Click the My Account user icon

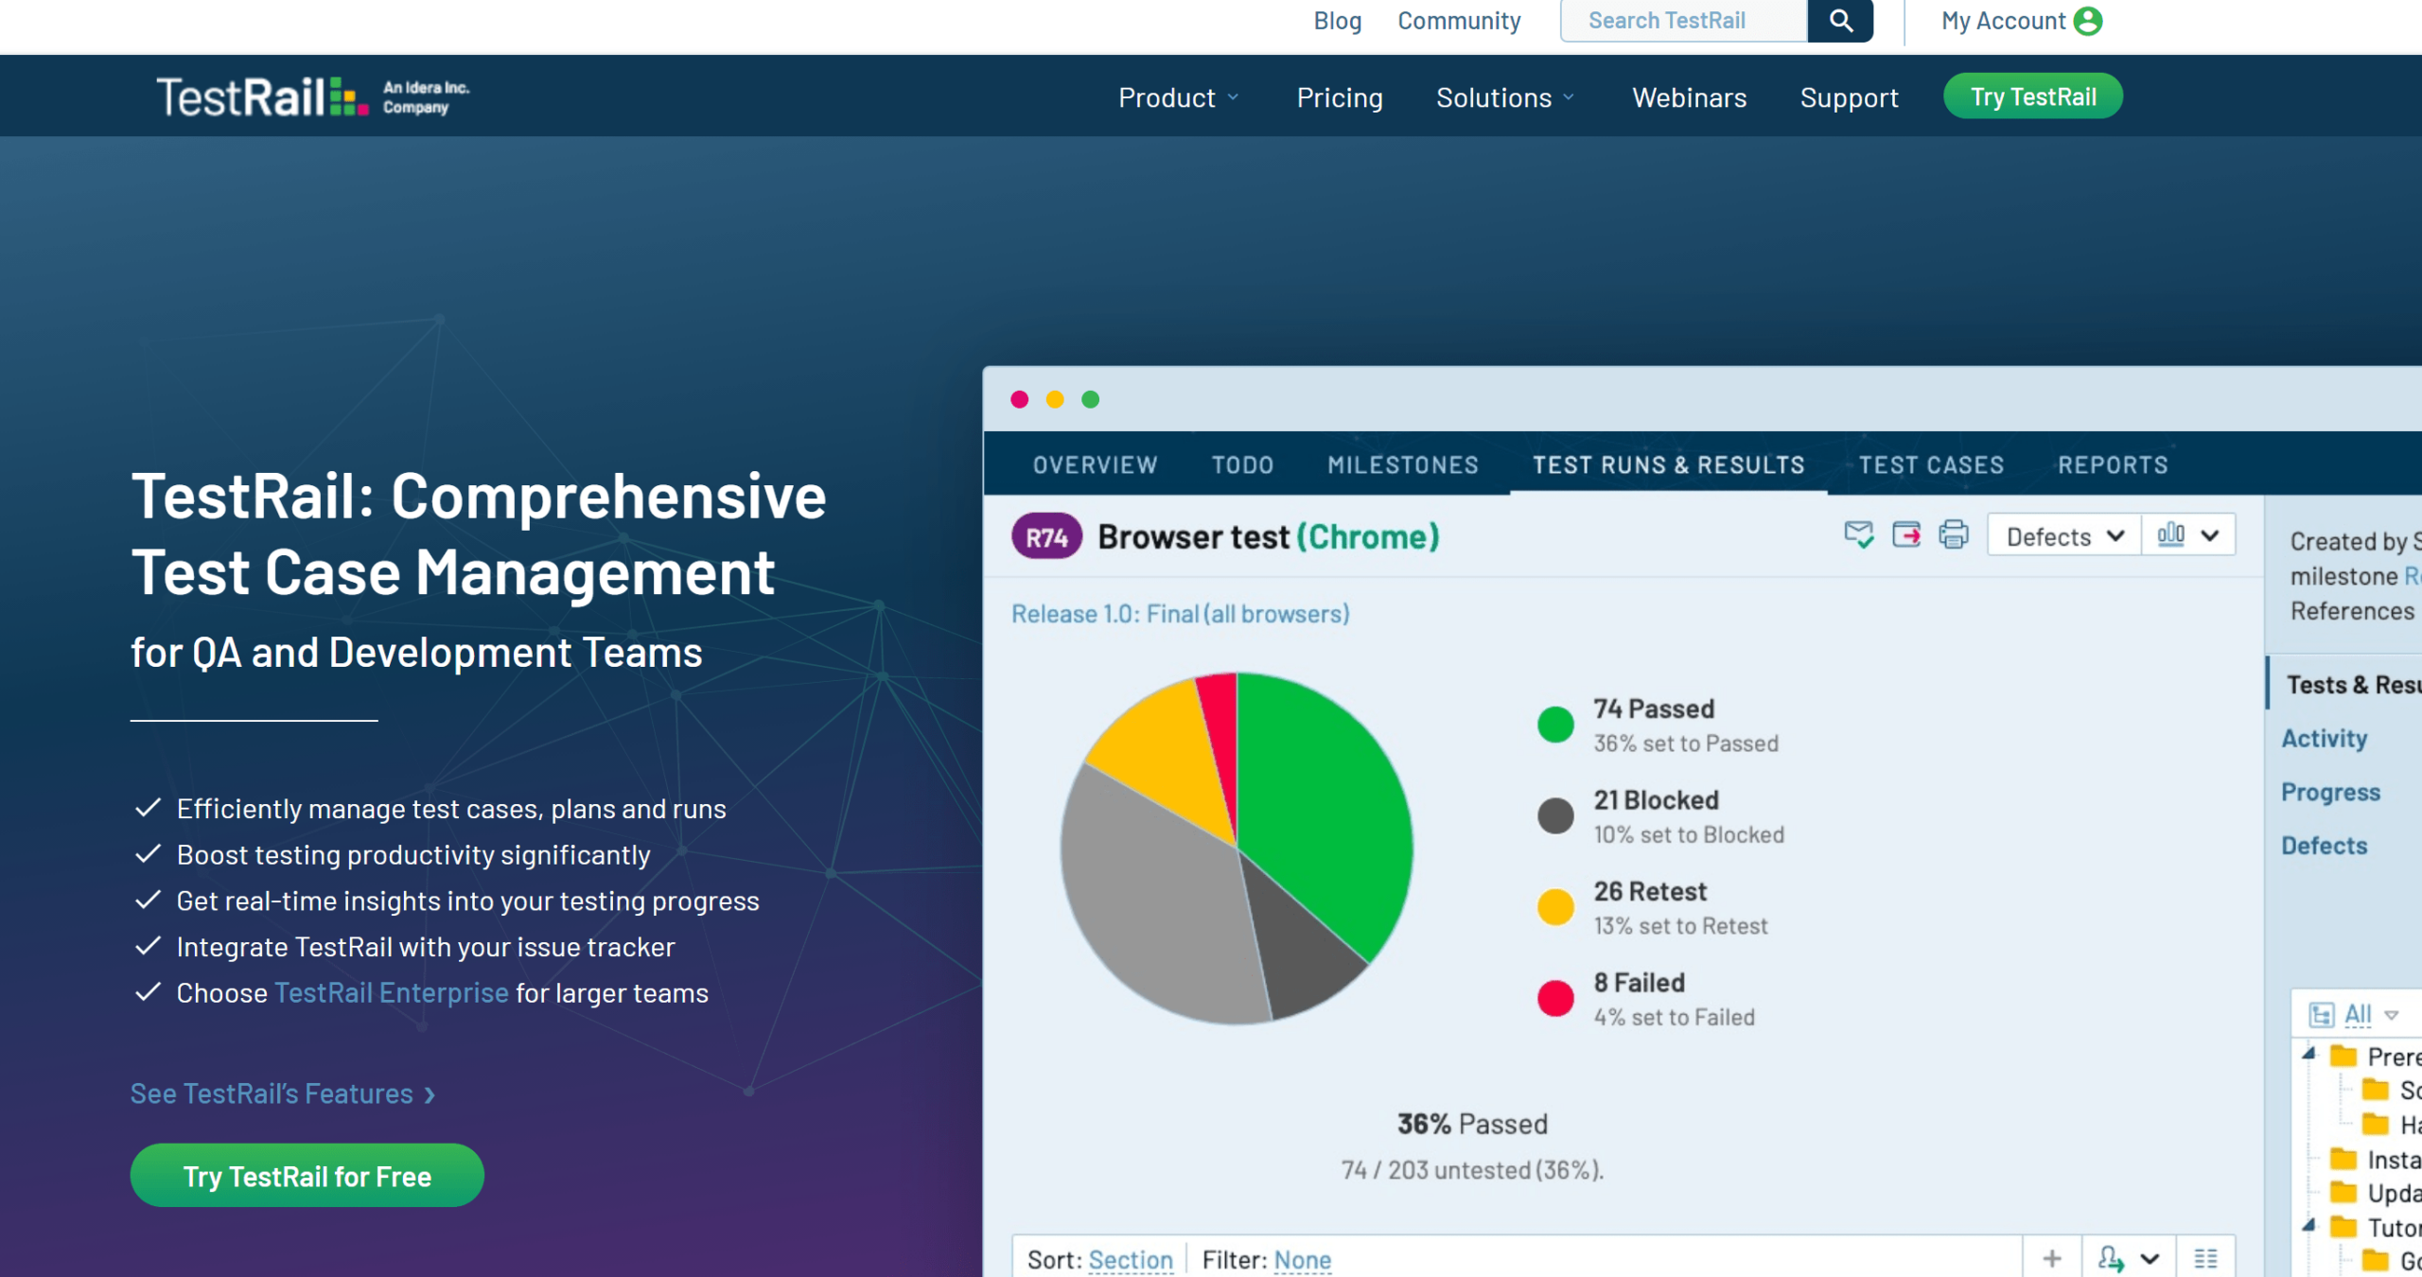point(2088,21)
